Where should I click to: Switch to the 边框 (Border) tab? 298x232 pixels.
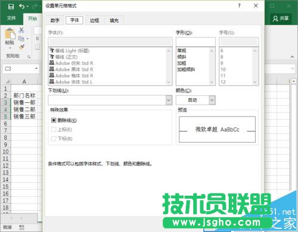94,20
